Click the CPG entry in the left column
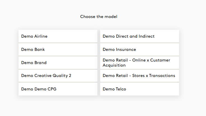 point(38,89)
